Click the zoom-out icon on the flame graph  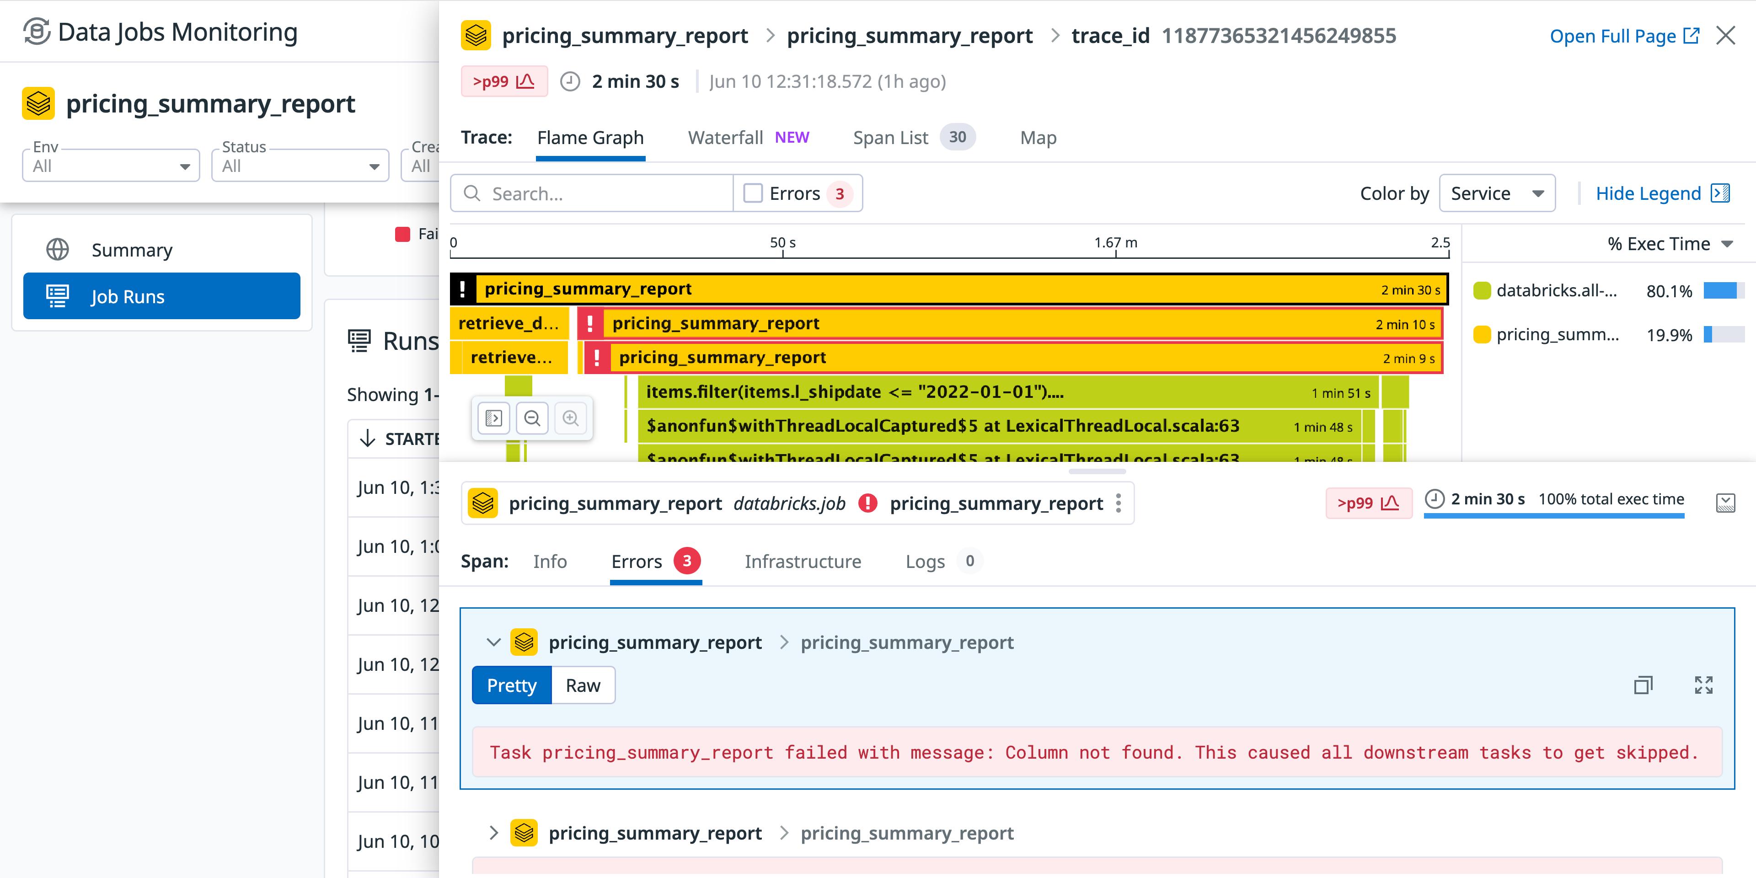(x=532, y=418)
